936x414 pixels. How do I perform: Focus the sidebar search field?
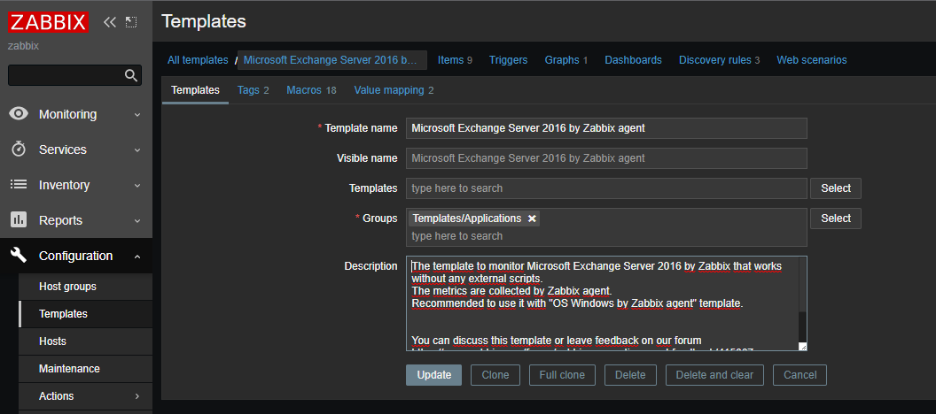tap(66, 75)
